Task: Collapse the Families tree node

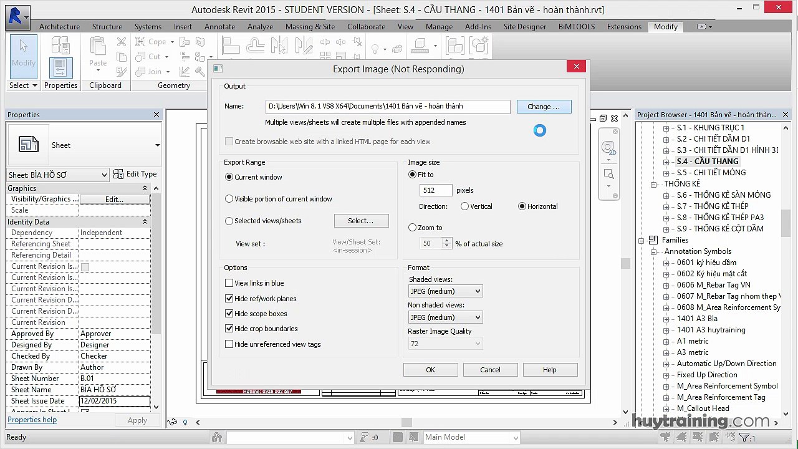Action: [641, 240]
